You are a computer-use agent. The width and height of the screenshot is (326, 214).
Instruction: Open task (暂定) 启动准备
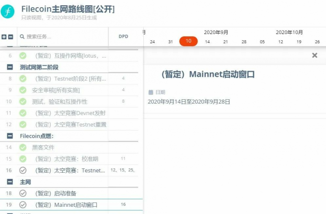56,193
